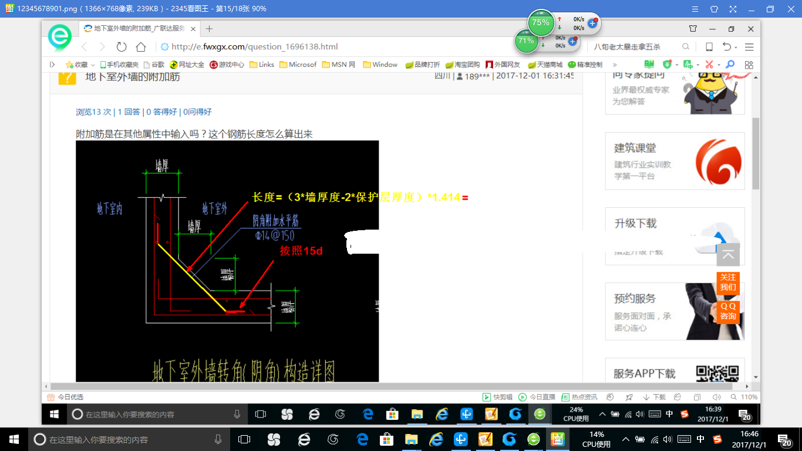
Task: Open the 网址大全 bookmark
Action: [187, 65]
